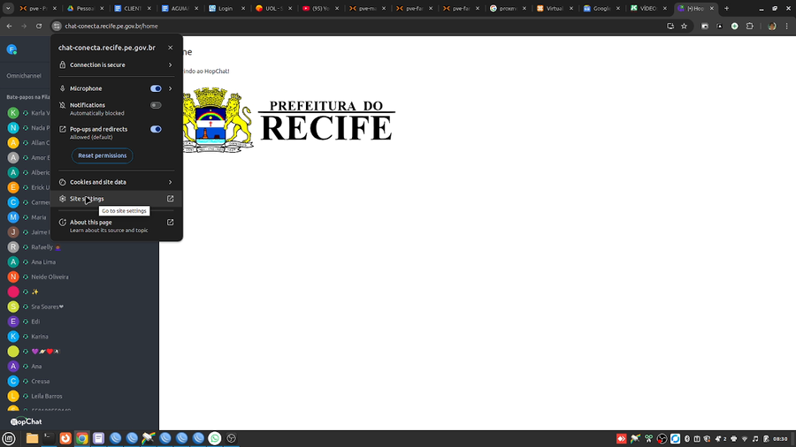796x447 pixels.
Task: Click the user avatar F in HopChat sidebar
Action: [11, 49]
